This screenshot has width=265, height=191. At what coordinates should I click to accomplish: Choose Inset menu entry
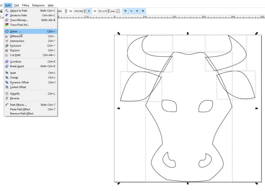click(31, 73)
